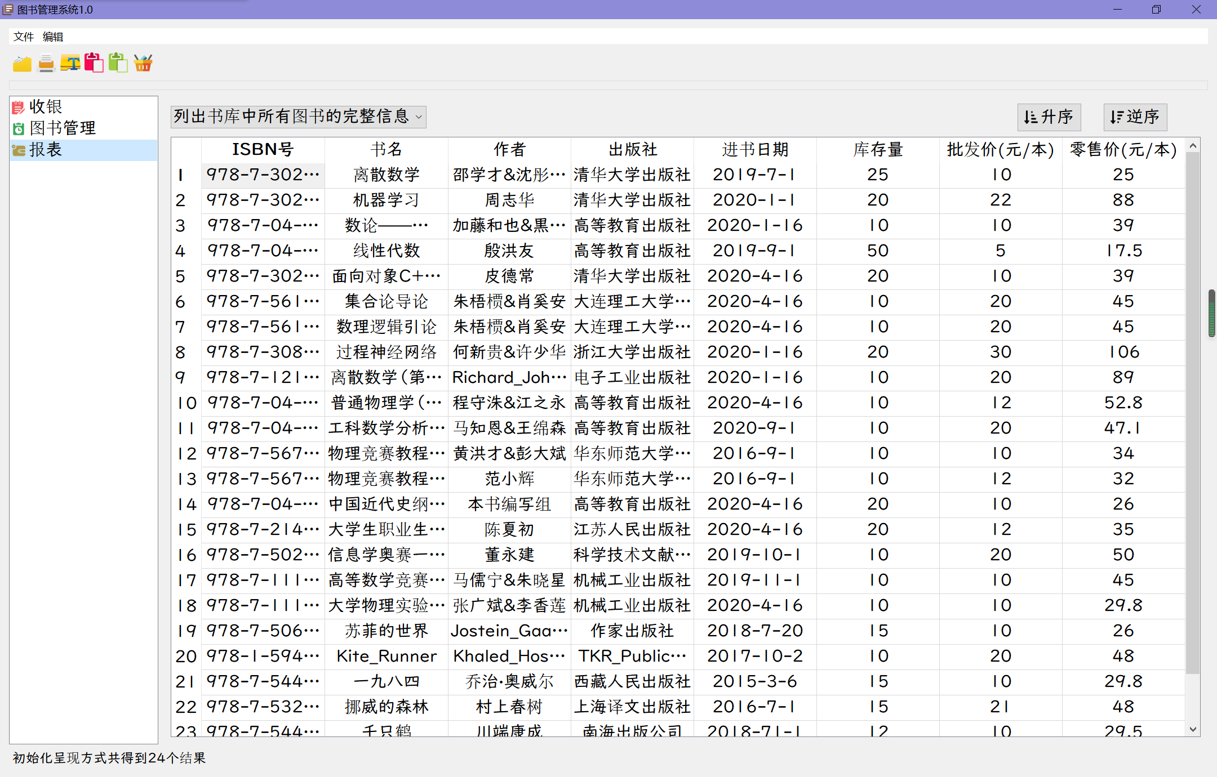Click the green paste clipboard toolbar icon
This screenshot has width=1217, height=777.
pos(118,63)
